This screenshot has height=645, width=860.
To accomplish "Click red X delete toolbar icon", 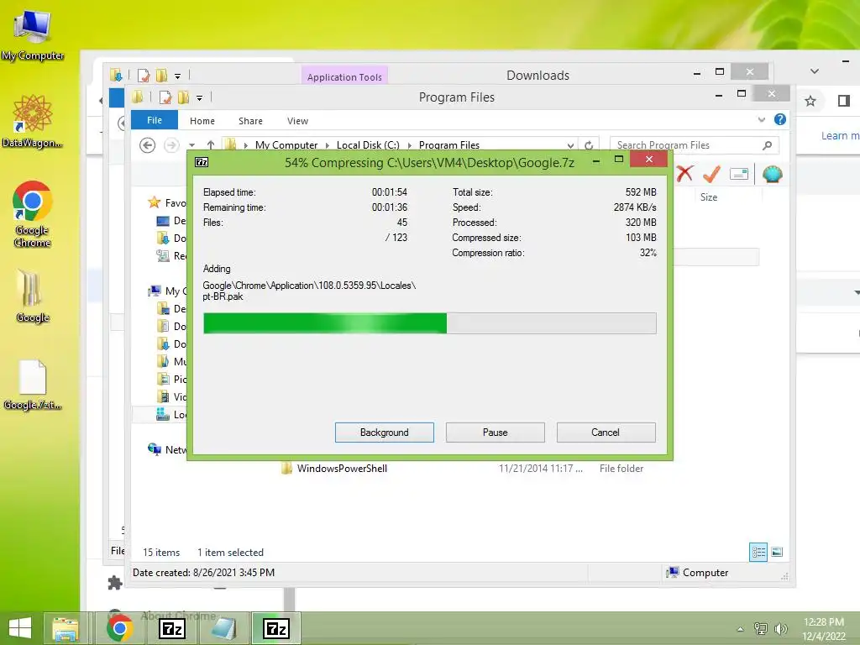I will coord(684,174).
